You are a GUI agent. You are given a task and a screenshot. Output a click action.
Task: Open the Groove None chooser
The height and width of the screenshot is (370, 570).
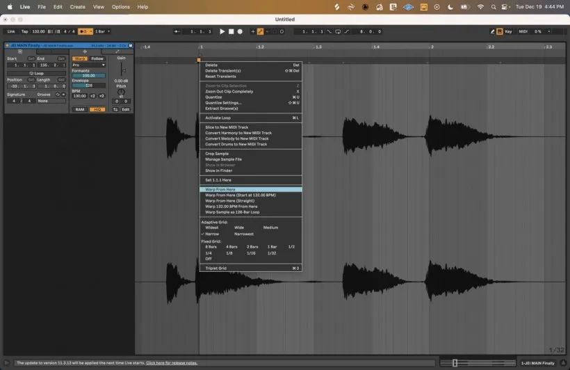coord(51,101)
